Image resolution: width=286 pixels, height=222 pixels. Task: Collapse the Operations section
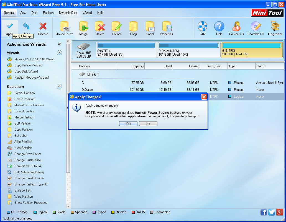[x=59, y=86]
